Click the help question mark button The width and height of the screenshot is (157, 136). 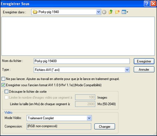click(147, 3)
